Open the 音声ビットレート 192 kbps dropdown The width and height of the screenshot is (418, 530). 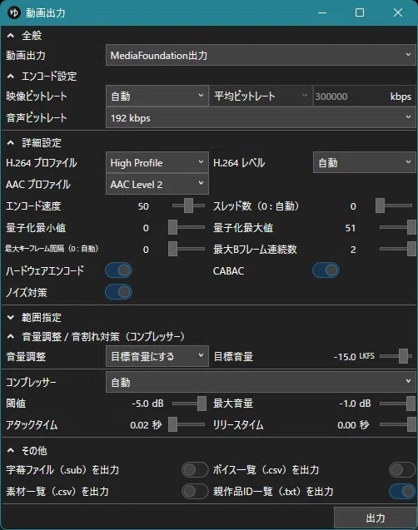tap(261, 117)
